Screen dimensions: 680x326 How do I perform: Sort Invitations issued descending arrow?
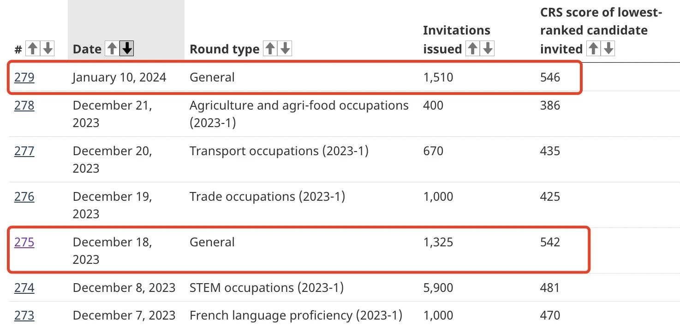coord(488,48)
